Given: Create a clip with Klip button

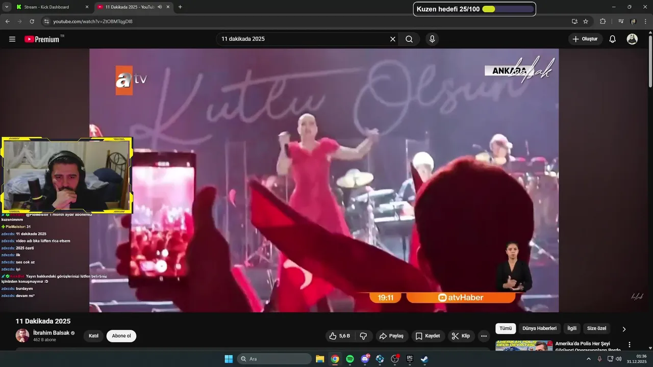Looking at the screenshot, I should pyautogui.click(x=461, y=336).
